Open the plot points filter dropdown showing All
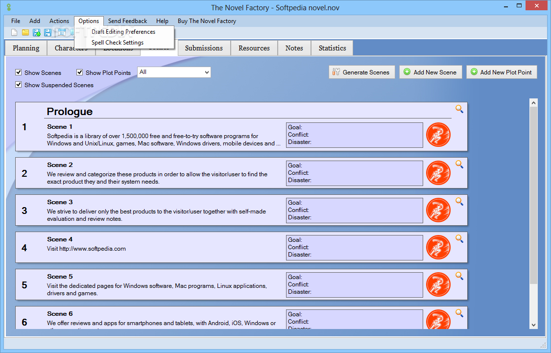This screenshot has width=551, height=353. coord(174,72)
